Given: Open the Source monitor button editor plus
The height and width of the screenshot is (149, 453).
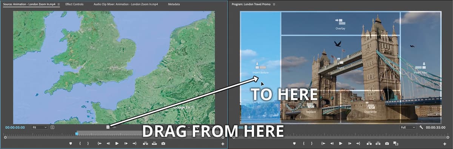Looking at the screenshot, I should (223, 144).
